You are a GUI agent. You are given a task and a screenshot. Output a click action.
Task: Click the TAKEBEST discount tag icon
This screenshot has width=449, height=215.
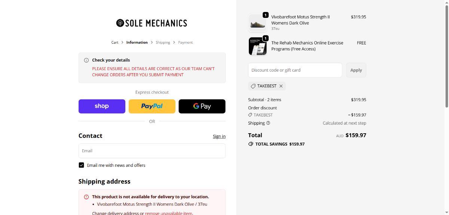point(253,86)
